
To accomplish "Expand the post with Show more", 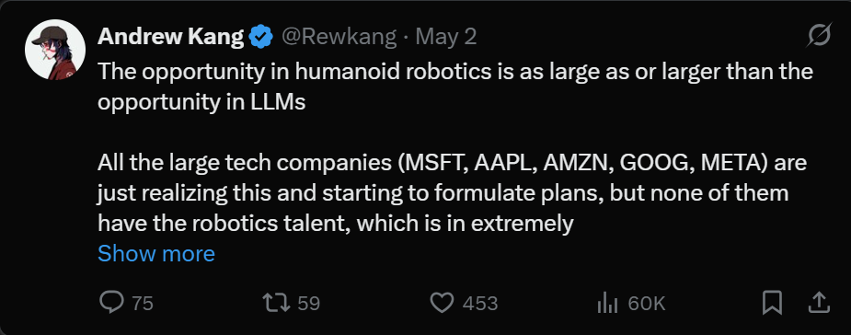I will [x=156, y=254].
